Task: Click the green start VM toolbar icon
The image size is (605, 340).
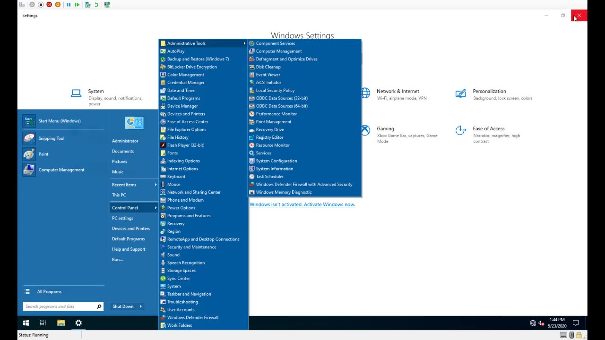Action: point(77,5)
